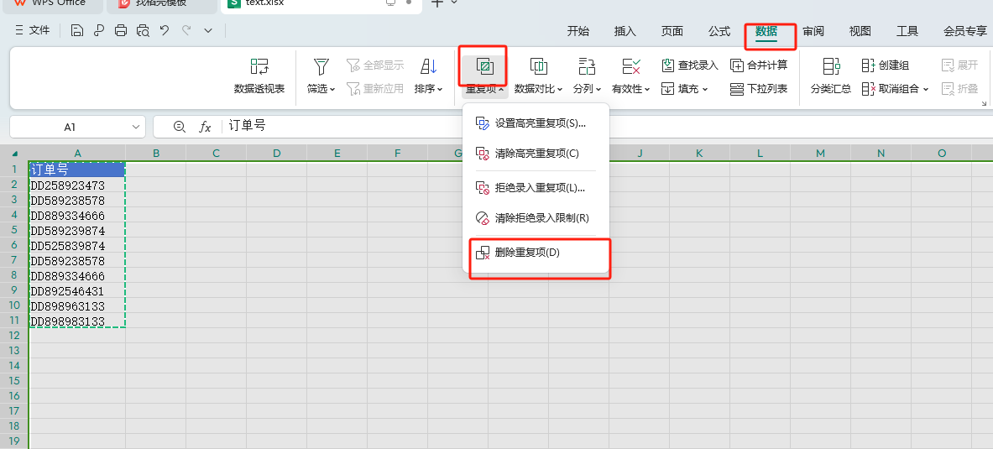The width and height of the screenshot is (993, 449).
Task: Open Print Preview from quick toolbar
Action: pyautogui.click(x=144, y=30)
